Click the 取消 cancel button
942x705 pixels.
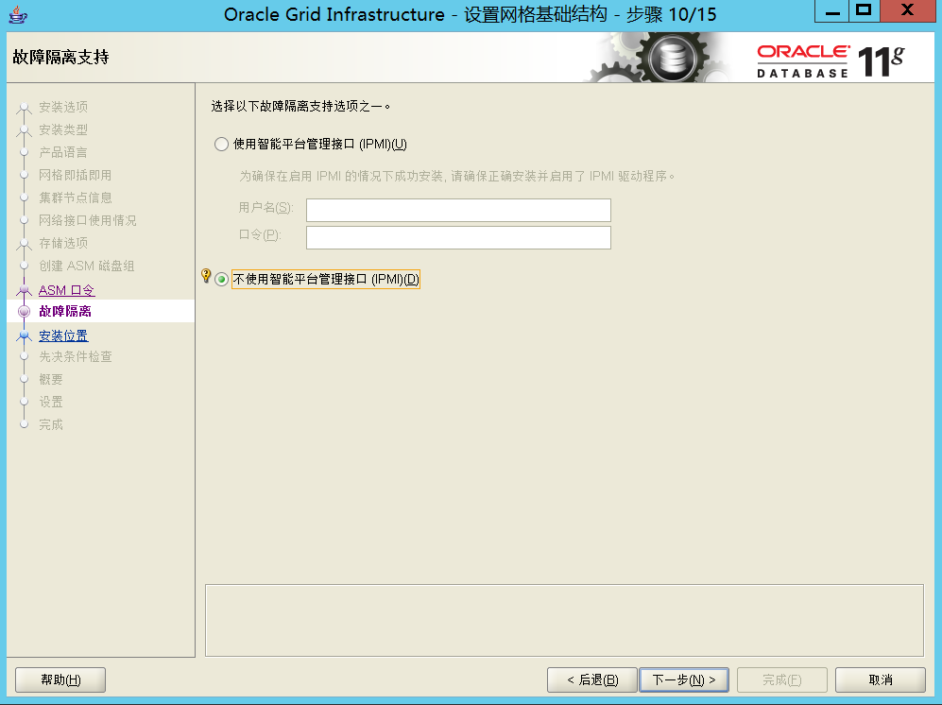[881, 679]
